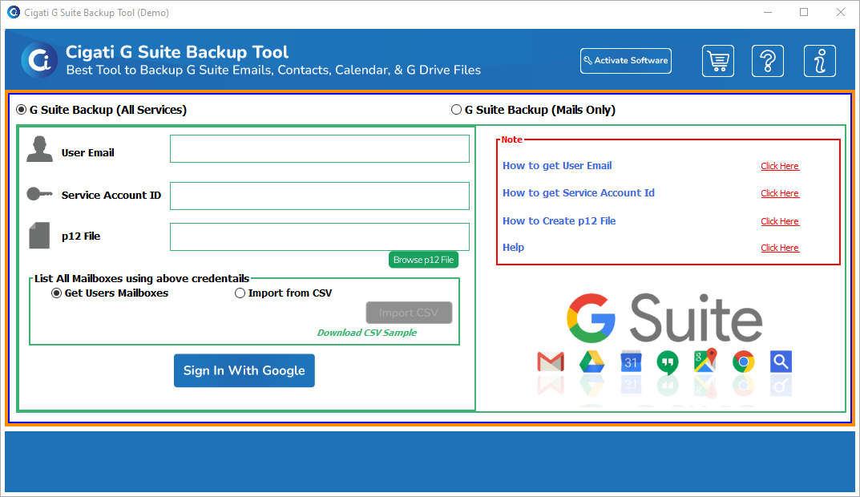860x497 pixels.
Task: Click the Hangouts quote bubble icon
Action: click(x=668, y=362)
